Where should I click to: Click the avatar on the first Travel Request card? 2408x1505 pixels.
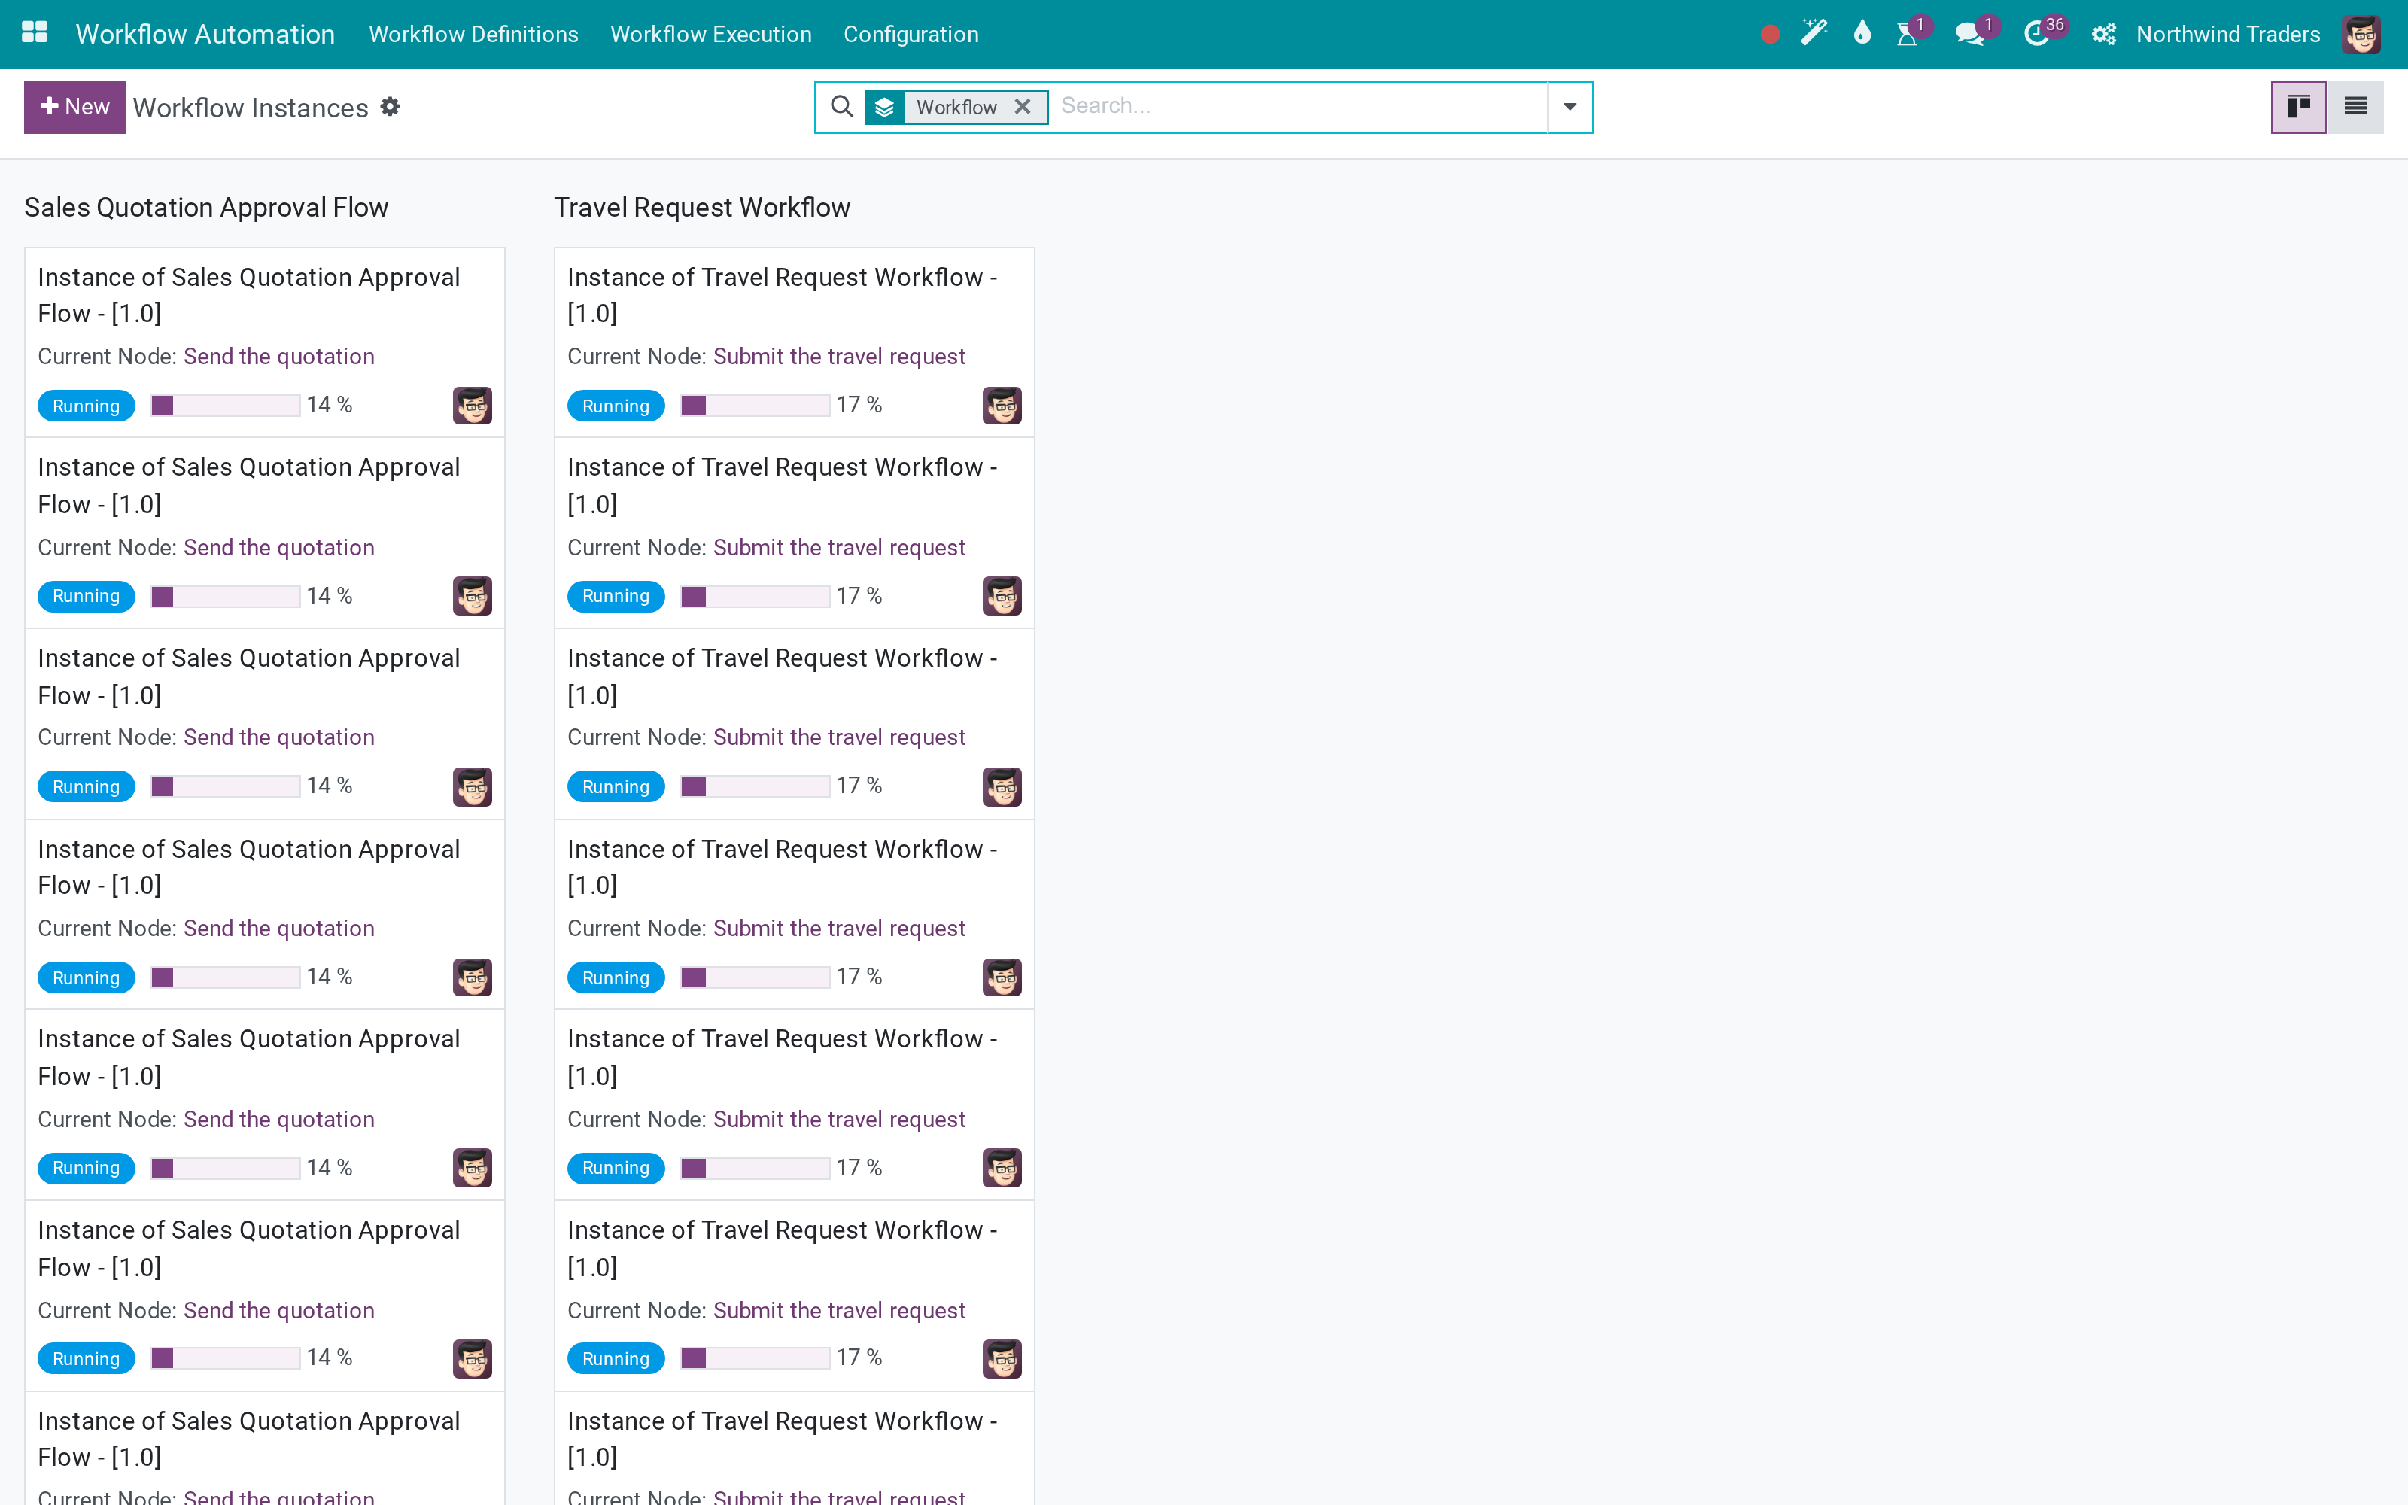point(1002,405)
